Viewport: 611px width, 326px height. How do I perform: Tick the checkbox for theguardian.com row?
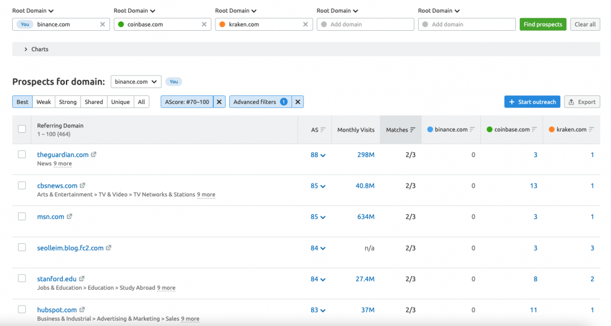point(22,155)
